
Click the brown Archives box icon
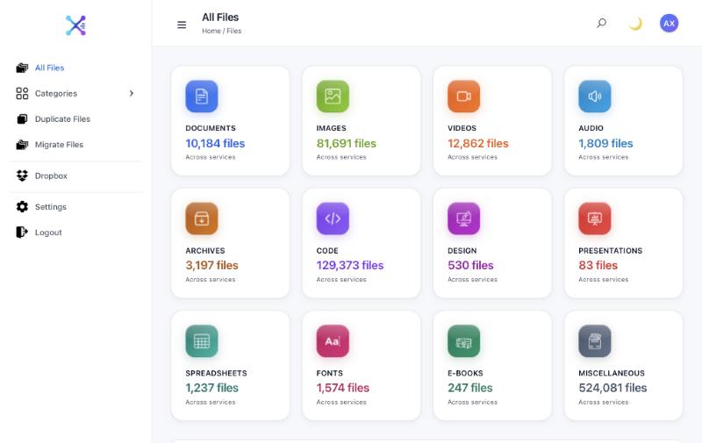(x=202, y=218)
